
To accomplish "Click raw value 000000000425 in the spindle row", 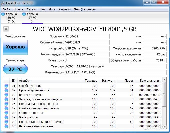I will coord(150,99).
